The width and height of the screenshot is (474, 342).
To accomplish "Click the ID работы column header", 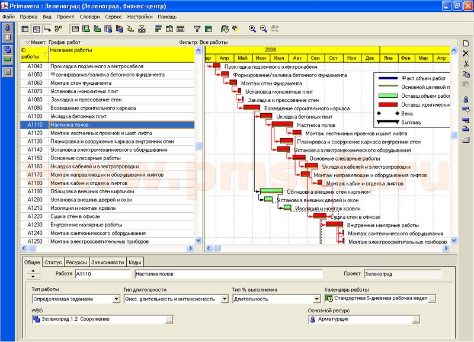I will [x=34, y=54].
